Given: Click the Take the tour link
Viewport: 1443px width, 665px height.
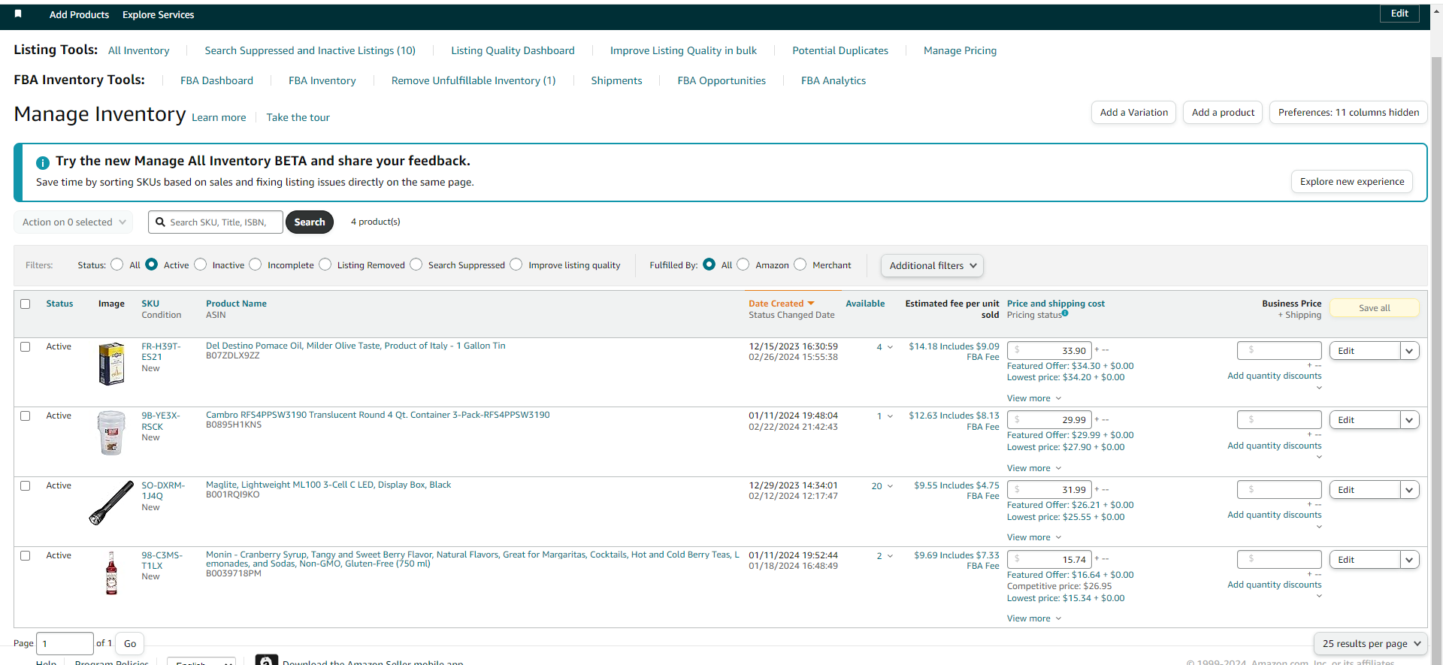Looking at the screenshot, I should (298, 118).
